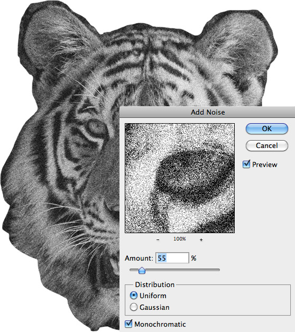Click the tiger's eye on the canvas
The height and width of the screenshot is (332, 295).
coord(96,128)
